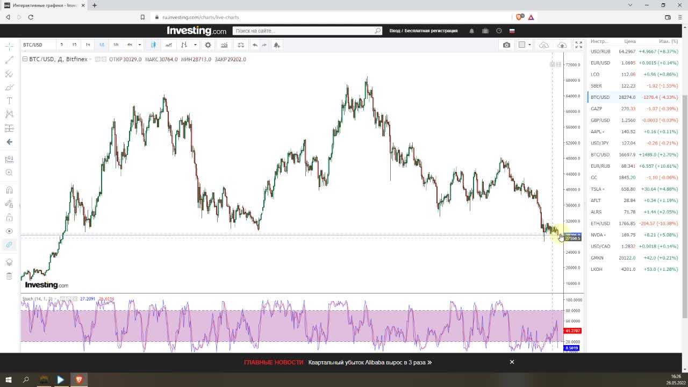Open the chart patterns tool
Image resolution: width=688 pixels, height=387 pixels.
point(9,114)
